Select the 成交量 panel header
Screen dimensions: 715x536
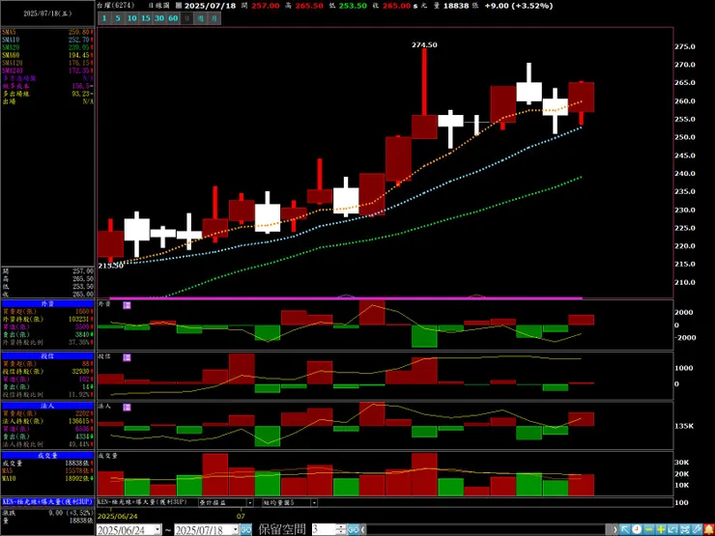[x=47, y=455]
